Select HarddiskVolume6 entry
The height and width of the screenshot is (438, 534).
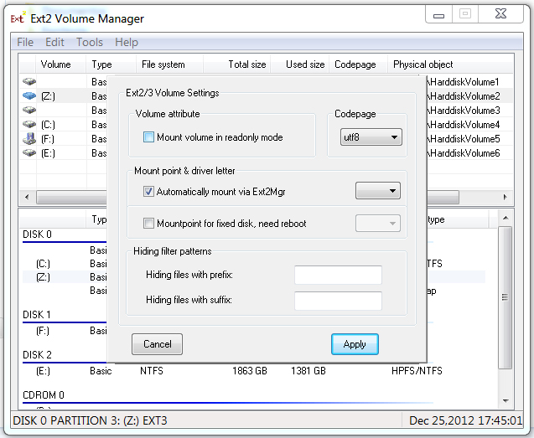464,153
